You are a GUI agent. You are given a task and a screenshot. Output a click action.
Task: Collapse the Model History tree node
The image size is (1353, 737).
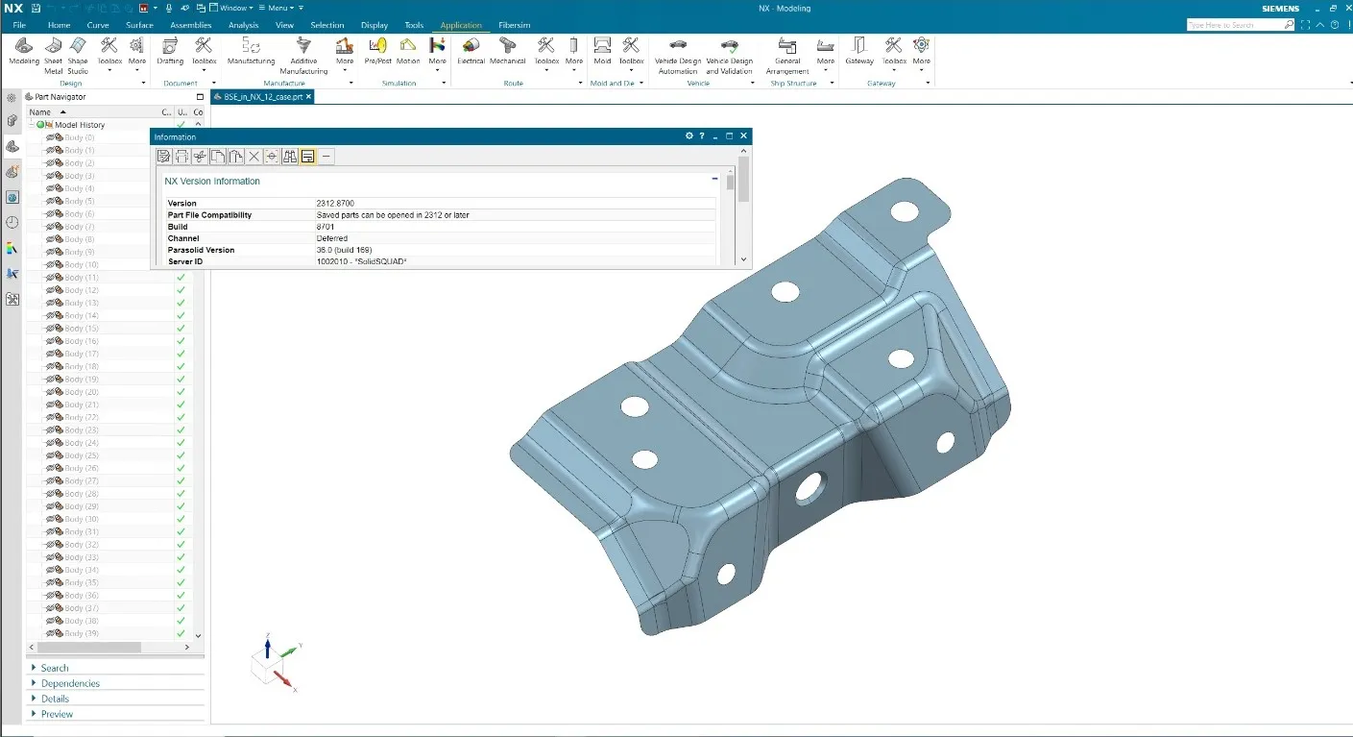32,125
